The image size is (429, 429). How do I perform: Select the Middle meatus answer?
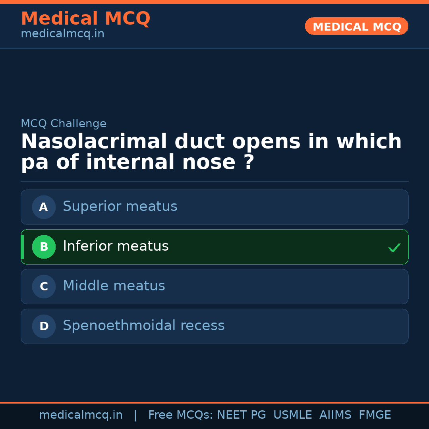pyautogui.click(x=114, y=286)
